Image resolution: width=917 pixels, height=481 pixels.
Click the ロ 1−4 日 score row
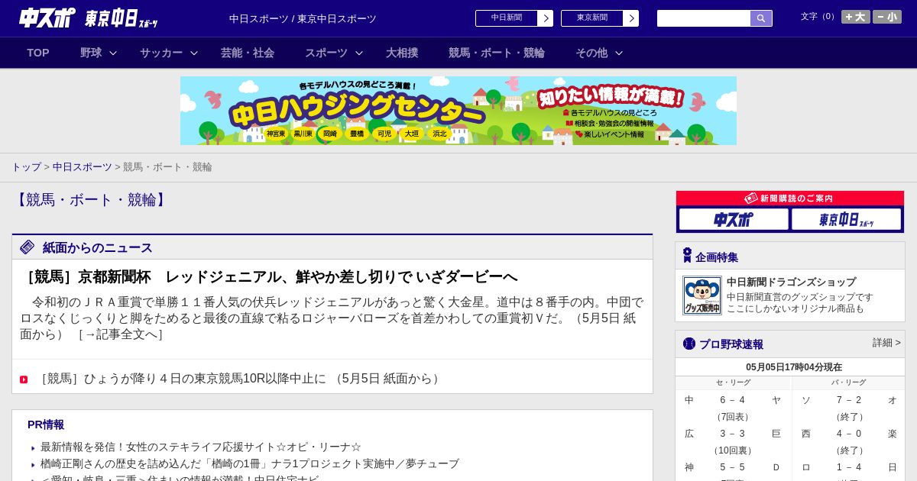point(849,467)
